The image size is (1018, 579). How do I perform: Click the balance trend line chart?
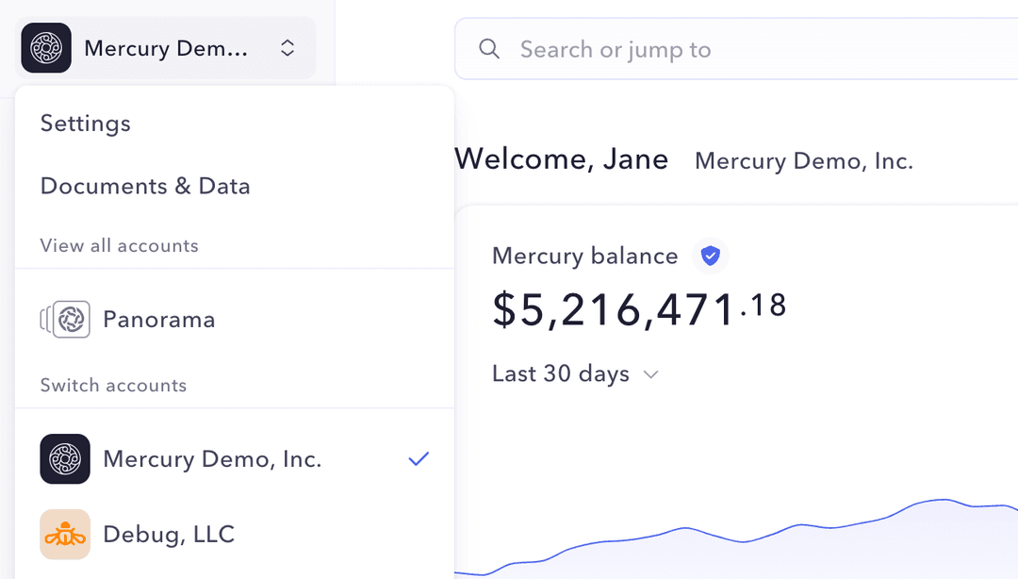point(736,538)
